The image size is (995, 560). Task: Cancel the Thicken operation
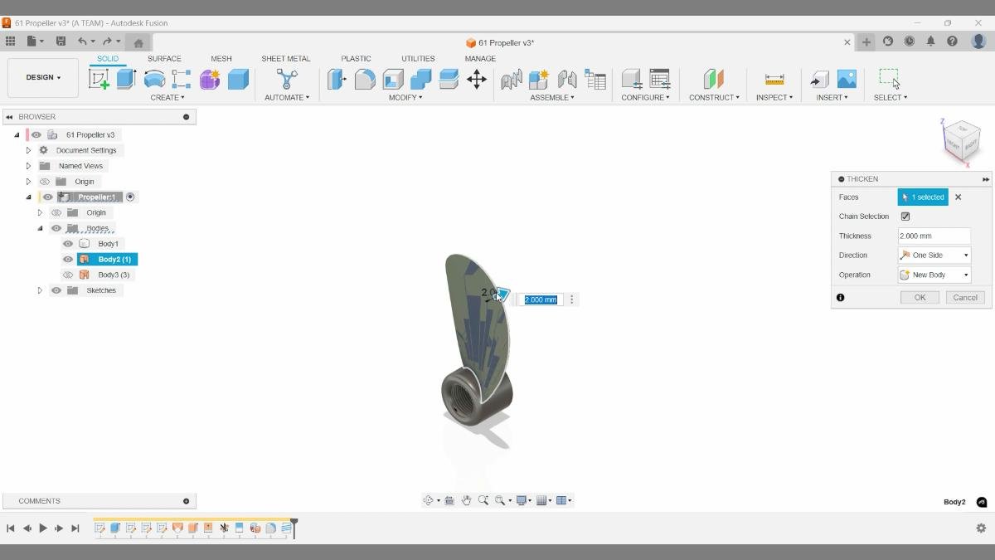coord(964,297)
